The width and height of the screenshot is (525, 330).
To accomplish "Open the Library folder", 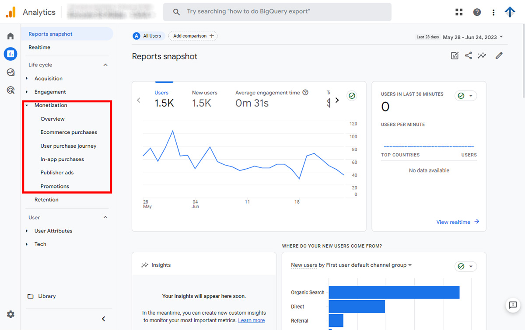I will (42, 296).
